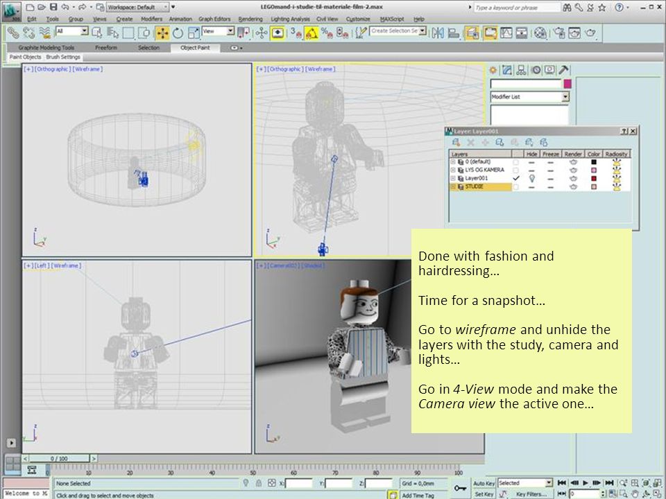Open the Workspace: Default dropdown
Viewport: 666px width, 499px height.
click(137, 7)
